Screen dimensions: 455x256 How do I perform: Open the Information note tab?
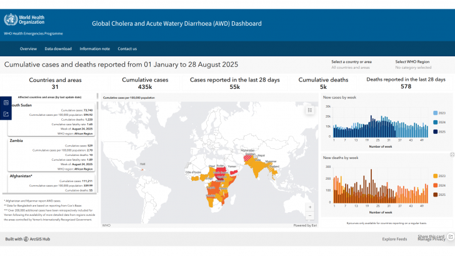coord(94,48)
